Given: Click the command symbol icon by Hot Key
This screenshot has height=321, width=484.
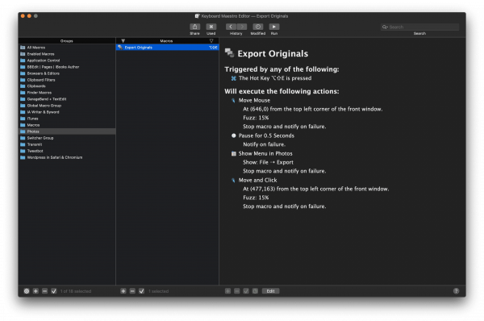Looking at the screenshot, I should pyautogui.click(x=234, y=78).
